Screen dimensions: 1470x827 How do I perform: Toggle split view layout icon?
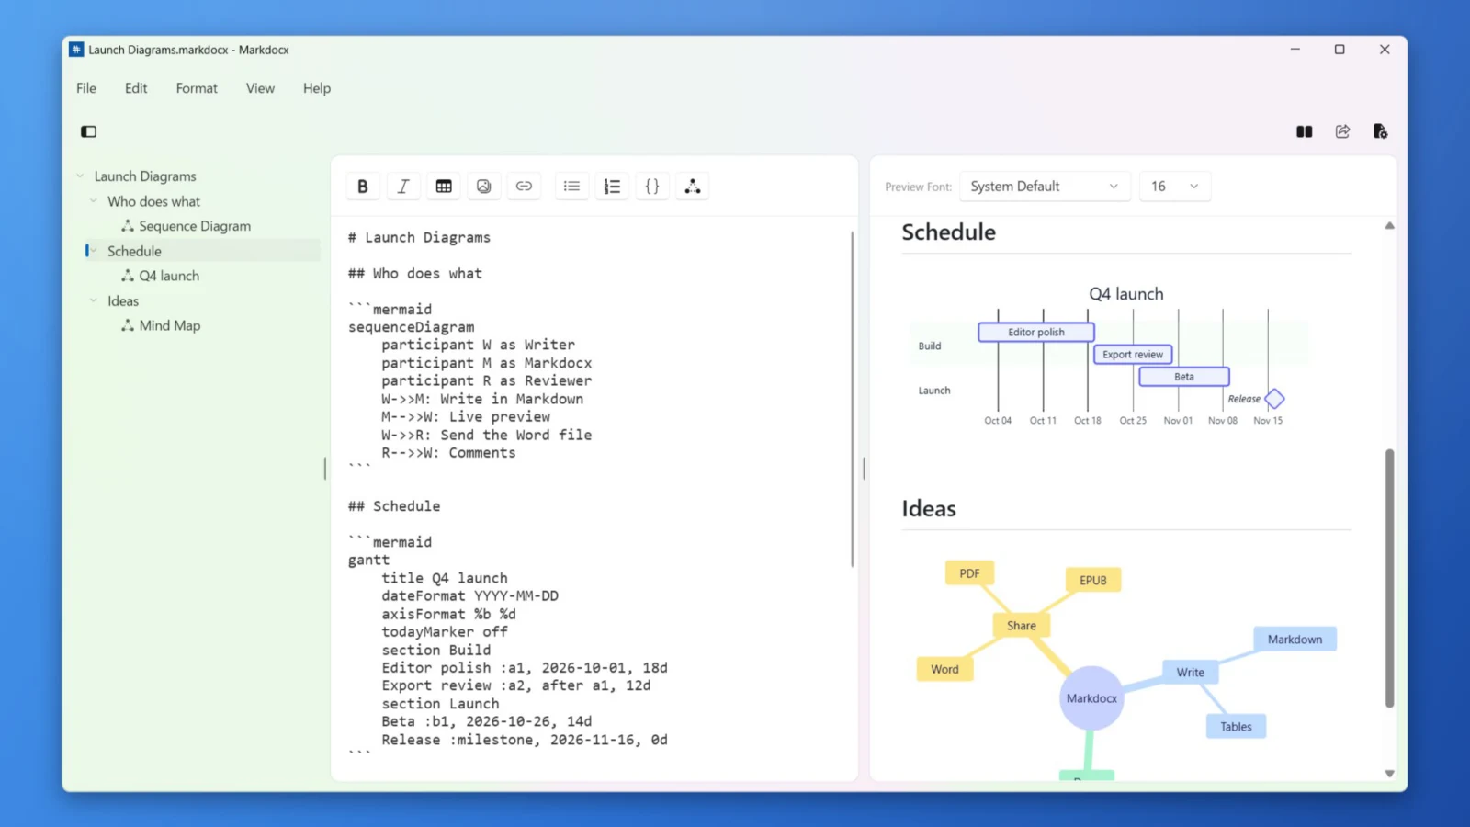click(1304, 131)
